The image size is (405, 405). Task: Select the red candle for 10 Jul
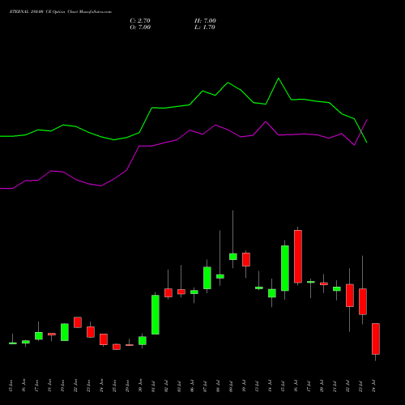pyautogui.click(x=246, y=259)
